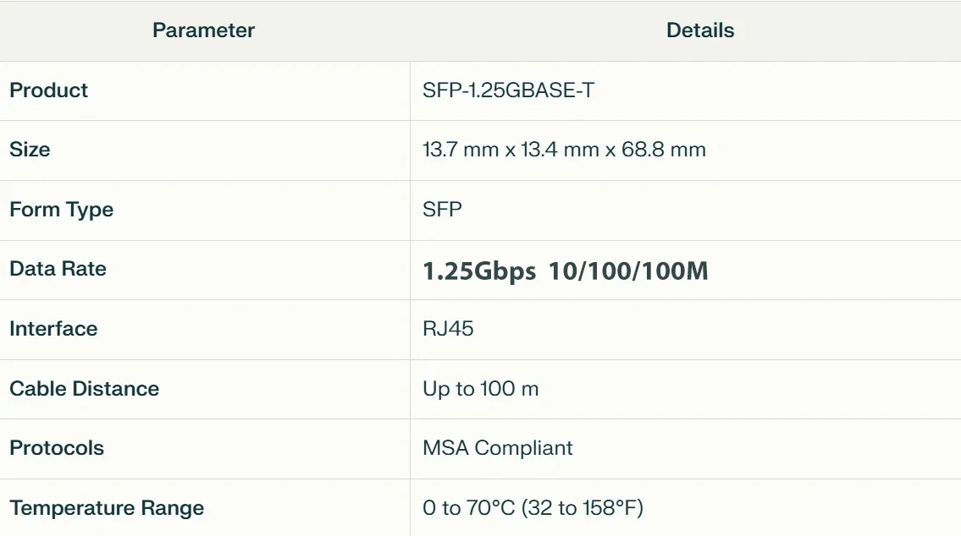Image resolution: width=961 pixels, height=536 pixels.
Task: Click the SFP-1.25GBASE-T product value
Action: coord(508,90)
